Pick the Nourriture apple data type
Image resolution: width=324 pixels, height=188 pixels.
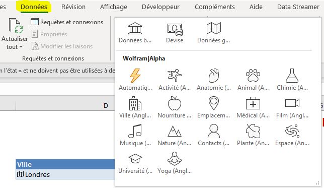pos(175,107)
